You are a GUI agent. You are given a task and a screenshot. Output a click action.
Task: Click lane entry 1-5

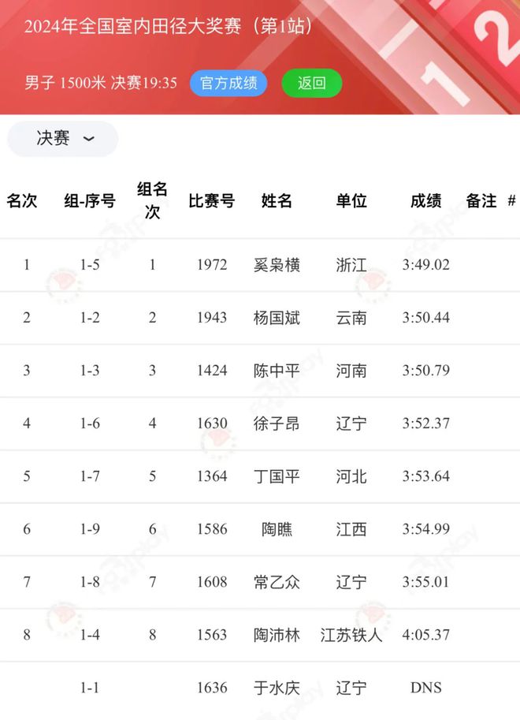[x=90, y=265]
